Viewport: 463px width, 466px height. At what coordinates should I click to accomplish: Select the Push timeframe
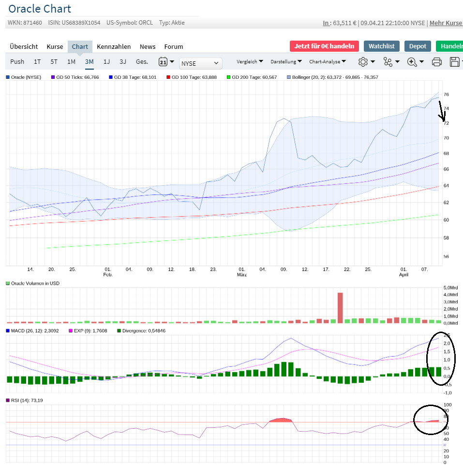[17, 61]
